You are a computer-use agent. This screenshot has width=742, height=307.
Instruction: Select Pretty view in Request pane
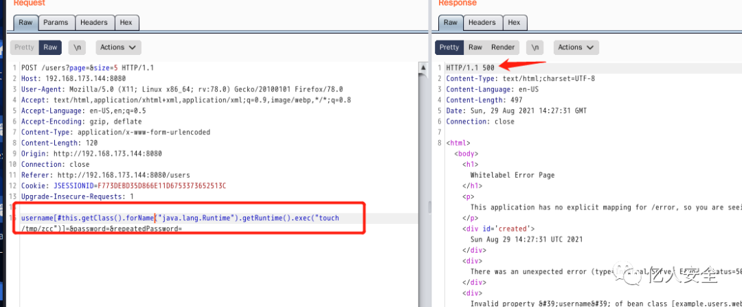click(x=24, y=47)
